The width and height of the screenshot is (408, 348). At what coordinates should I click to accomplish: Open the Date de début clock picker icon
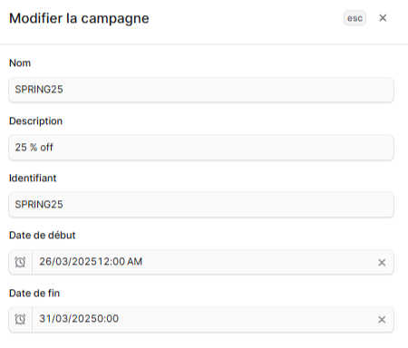point(20,262)
